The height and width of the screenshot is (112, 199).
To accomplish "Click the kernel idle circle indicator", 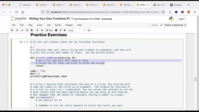I will click(185, 25).
